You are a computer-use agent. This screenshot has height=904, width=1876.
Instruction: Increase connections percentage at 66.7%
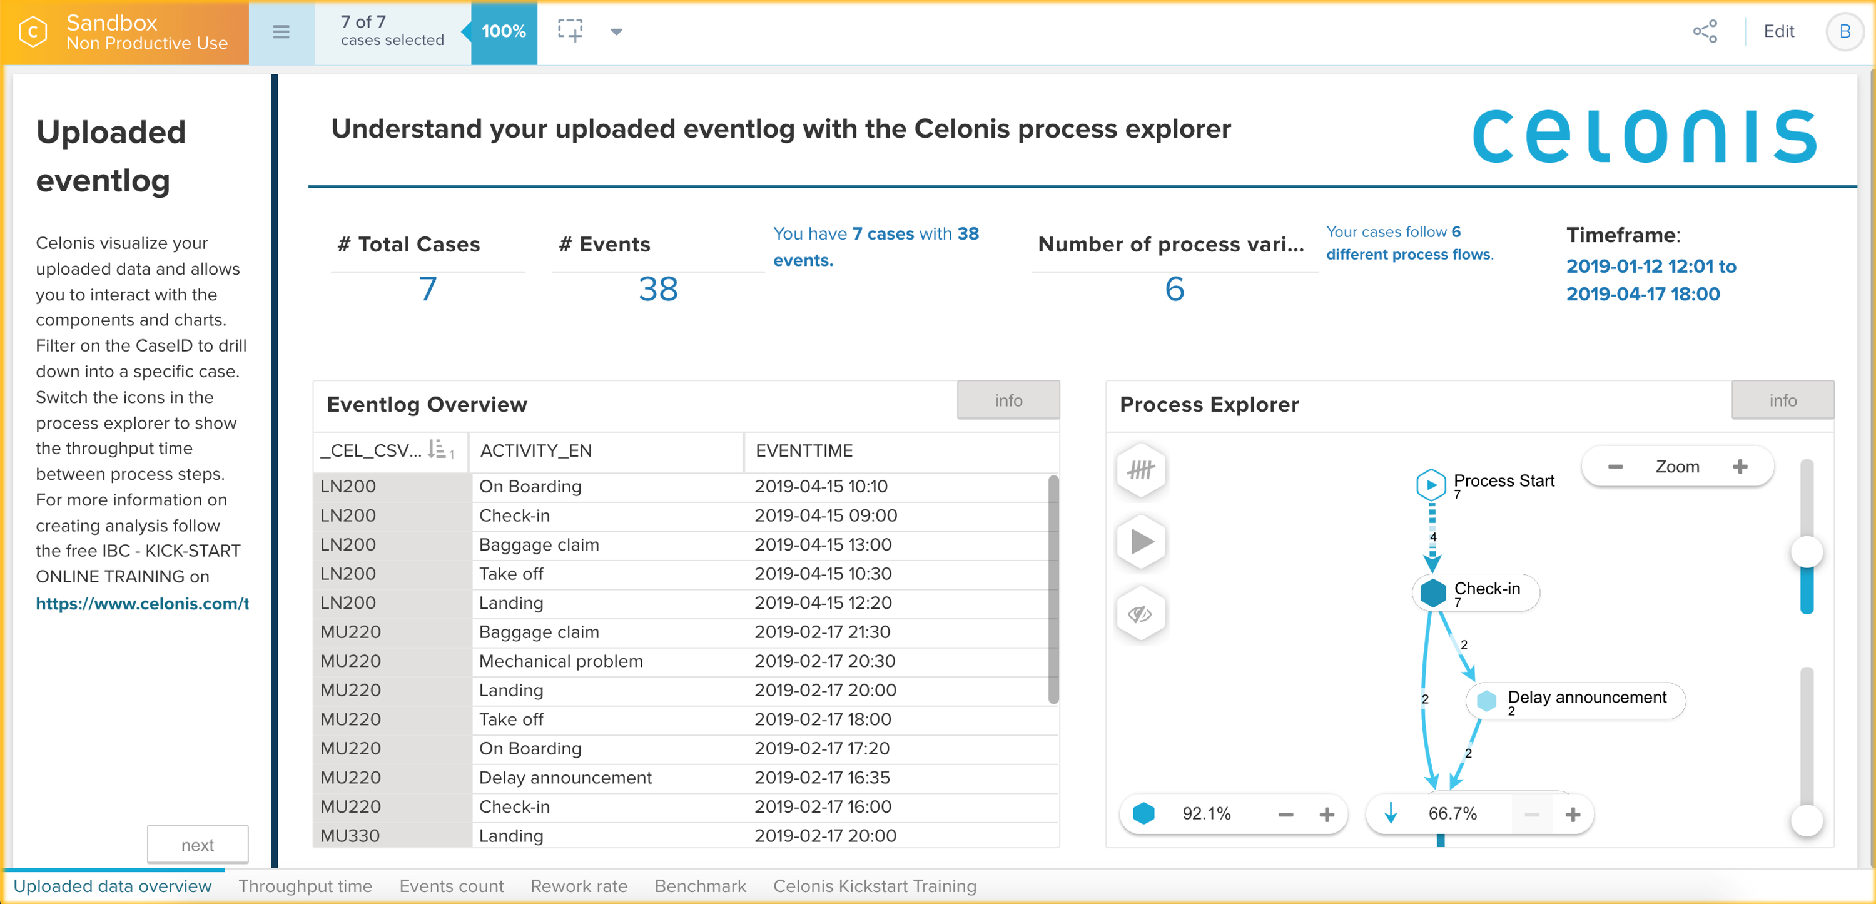tap(1573, 814)
